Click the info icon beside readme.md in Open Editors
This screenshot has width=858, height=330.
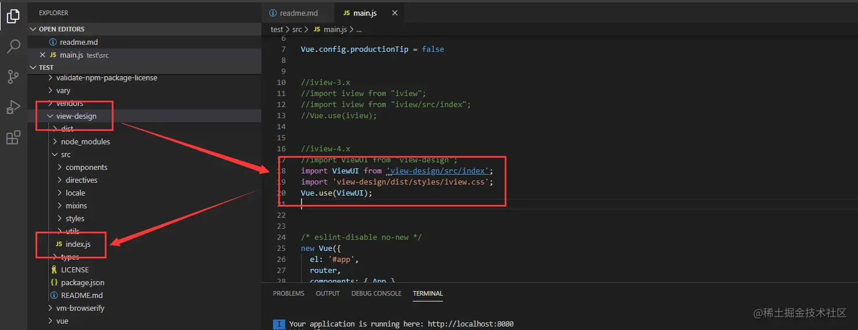(x=53, y=42)
